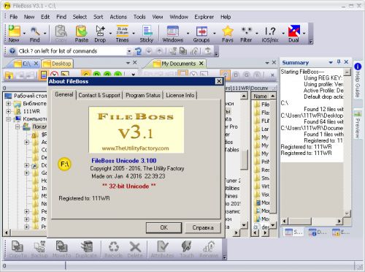This screenshot has height=272, width=365.
Task: Click the Delete X icon
Action: coord(135,249)
